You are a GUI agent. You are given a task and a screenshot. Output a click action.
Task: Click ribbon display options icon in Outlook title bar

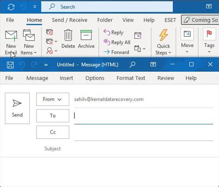[209, 6]
